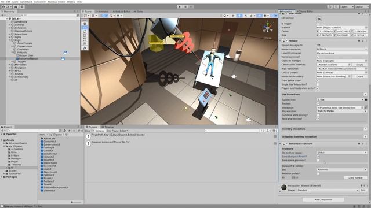Click the save icon beside _Hotspots in Hierarchy
Image resolution: width=371 pixels, height=208 pixels.
click(x=66, y=53)
